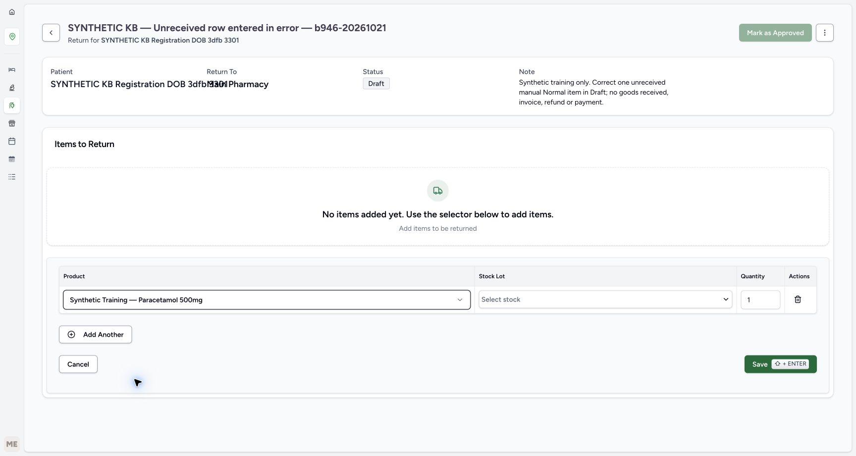Viewport: 856px width, 456px height.
Task: Delete the row with the trash icon
Action: 798,300
